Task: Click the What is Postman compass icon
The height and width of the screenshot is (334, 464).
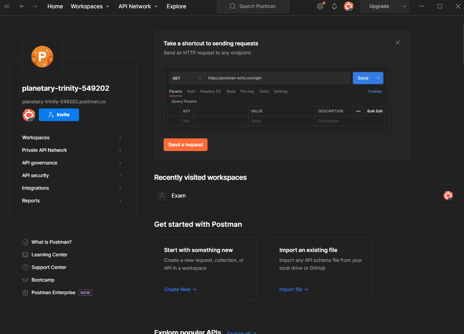Action: tap(25, 242)
